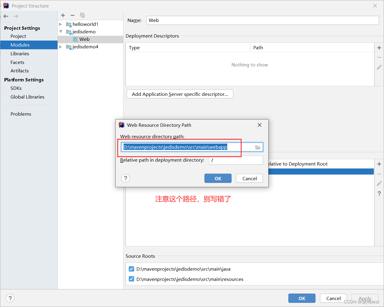Click the Deployment Descriptors section label

point(152,36)
